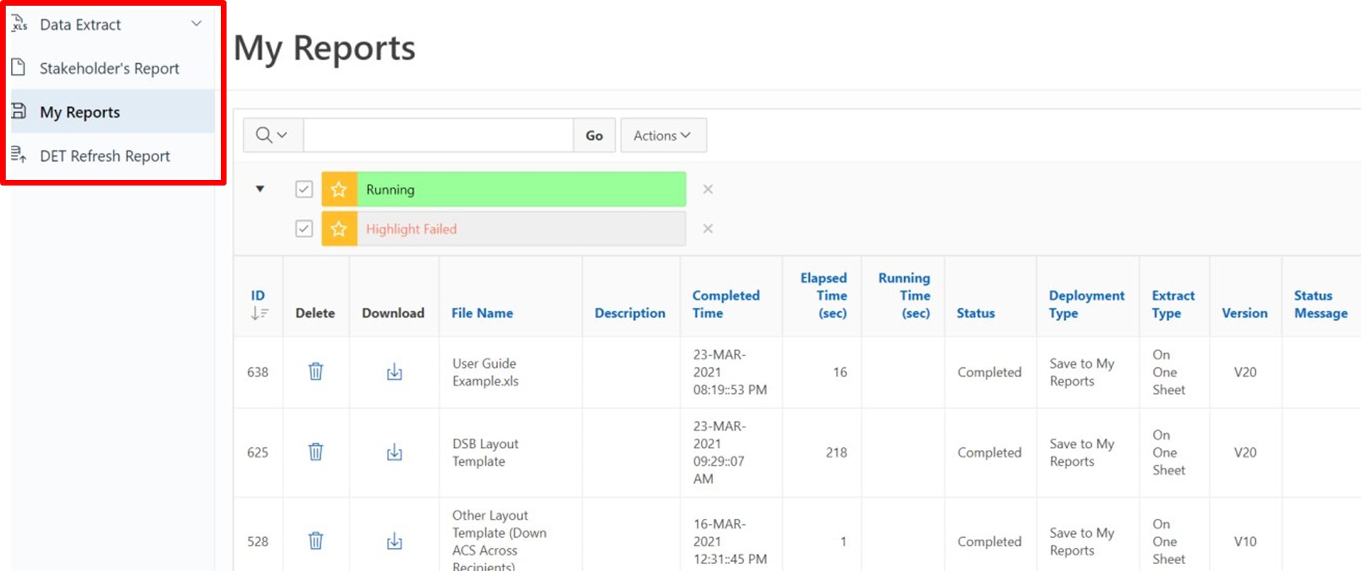Expand the Data Extract menu chevron
This screenshot has width=1361, height=571.
[x=196, y=24]
